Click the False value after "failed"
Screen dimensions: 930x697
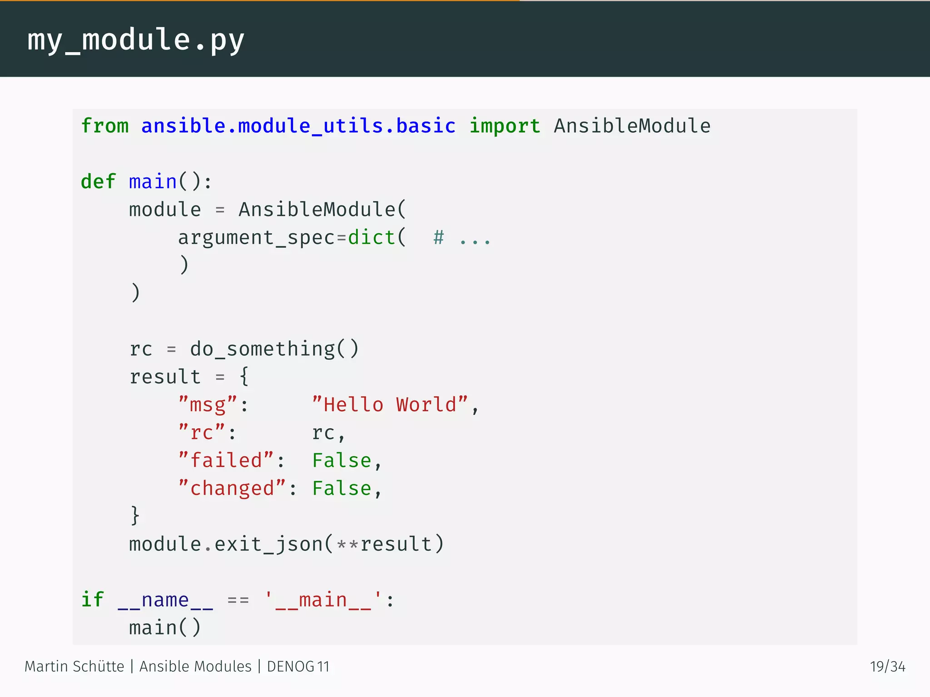click(341, 461)
